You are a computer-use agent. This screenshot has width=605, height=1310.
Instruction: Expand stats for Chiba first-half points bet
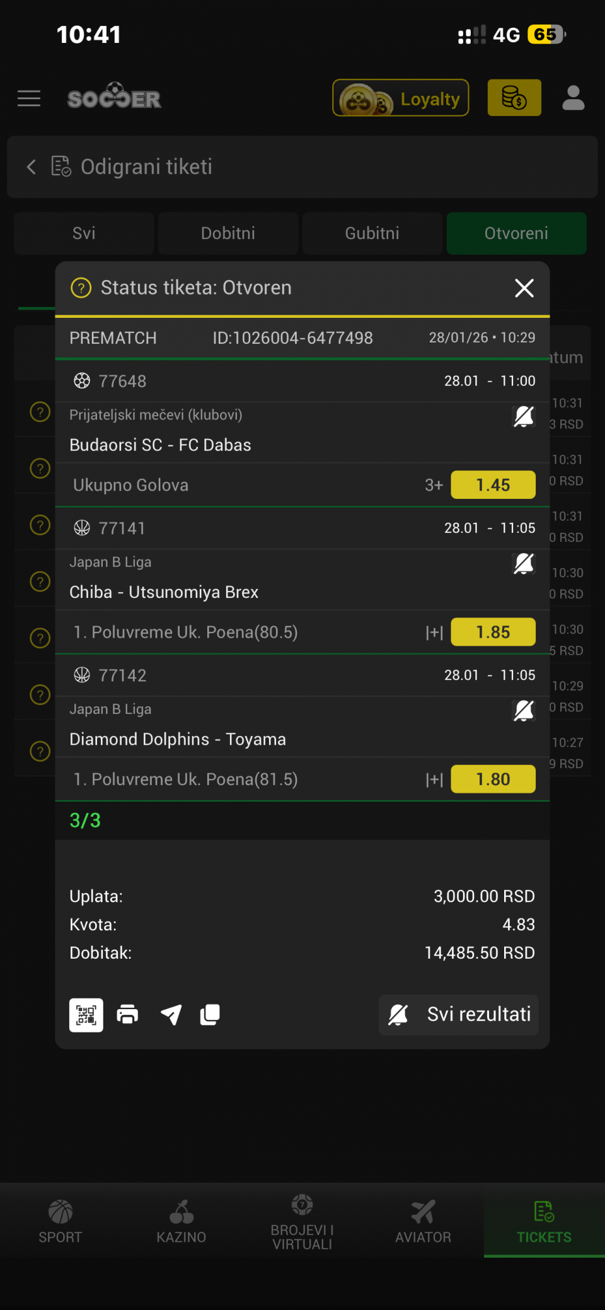click(x=434, y=633)
